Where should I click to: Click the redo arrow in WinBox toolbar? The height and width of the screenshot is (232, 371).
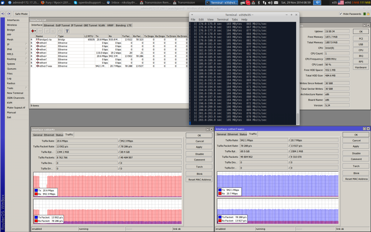[x=9, y=14]
